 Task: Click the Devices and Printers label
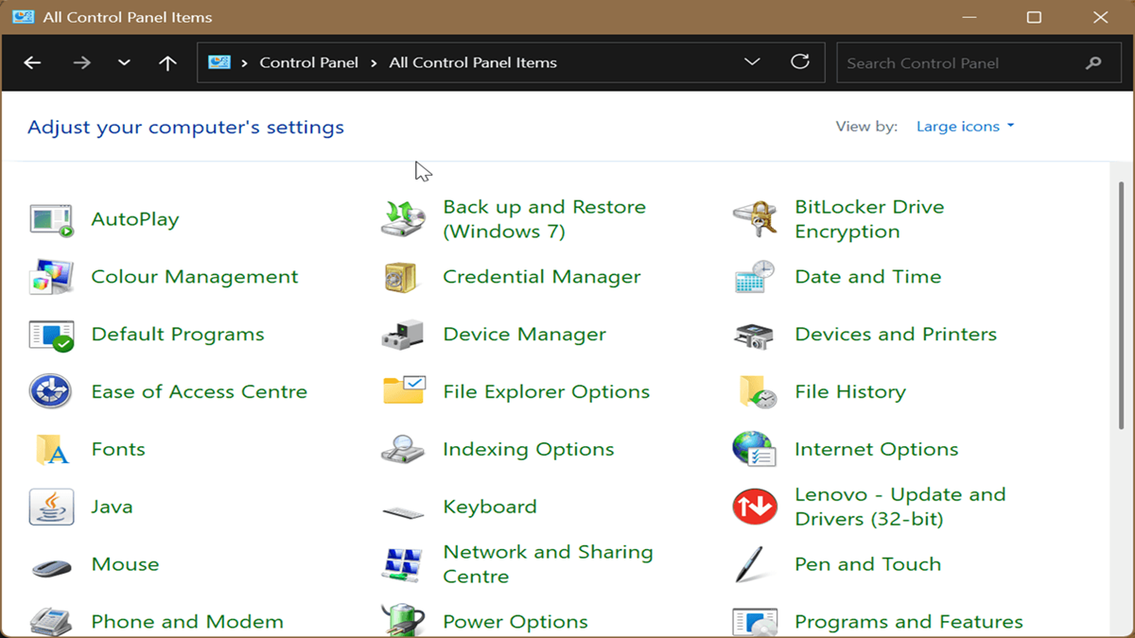pyautogui.click(x=895, y=335)
